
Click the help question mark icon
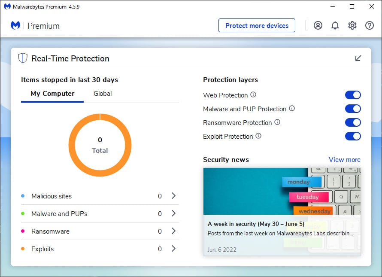pyautogui.click(x=370, y=25)
